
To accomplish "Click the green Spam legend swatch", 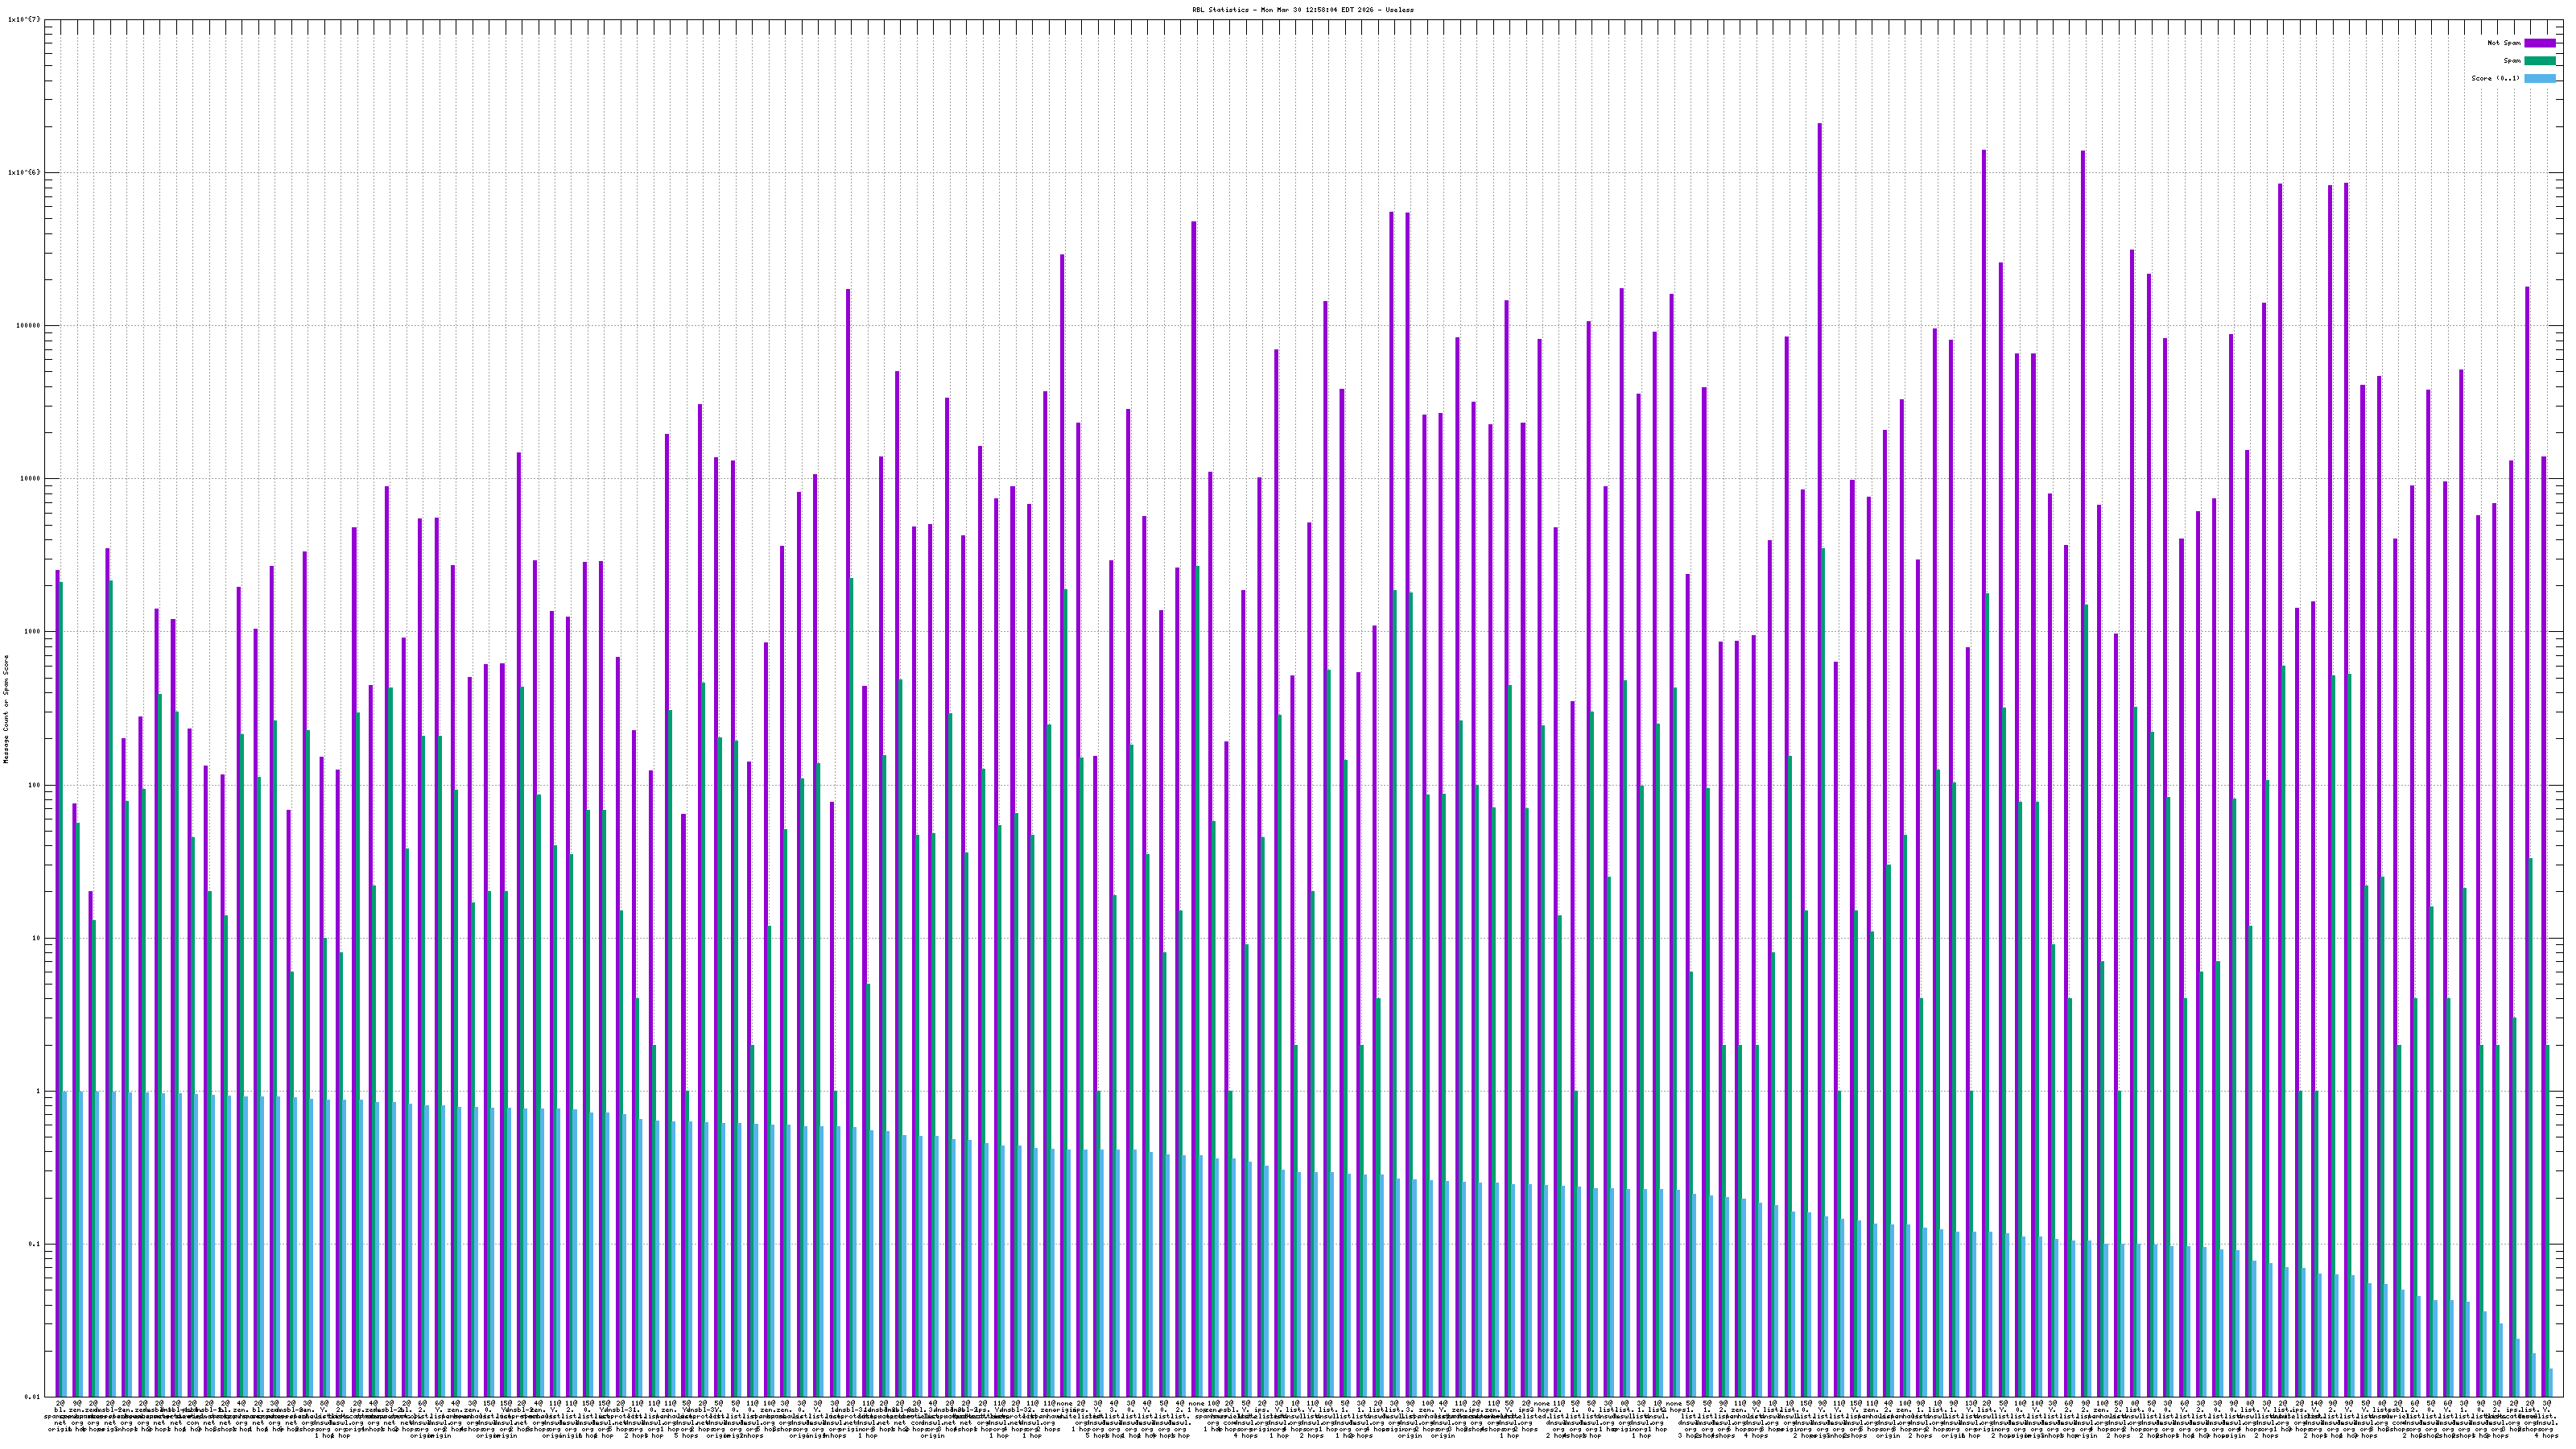I will coord(2539,61).
